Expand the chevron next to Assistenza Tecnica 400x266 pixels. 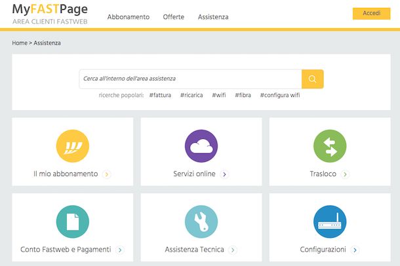[233, 250]
